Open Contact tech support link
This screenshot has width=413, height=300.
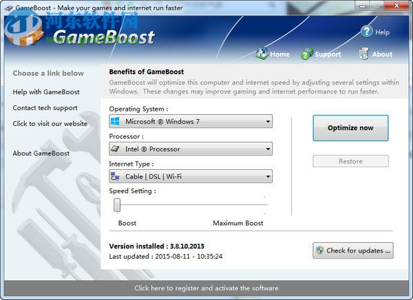click(x=45, y=108)
